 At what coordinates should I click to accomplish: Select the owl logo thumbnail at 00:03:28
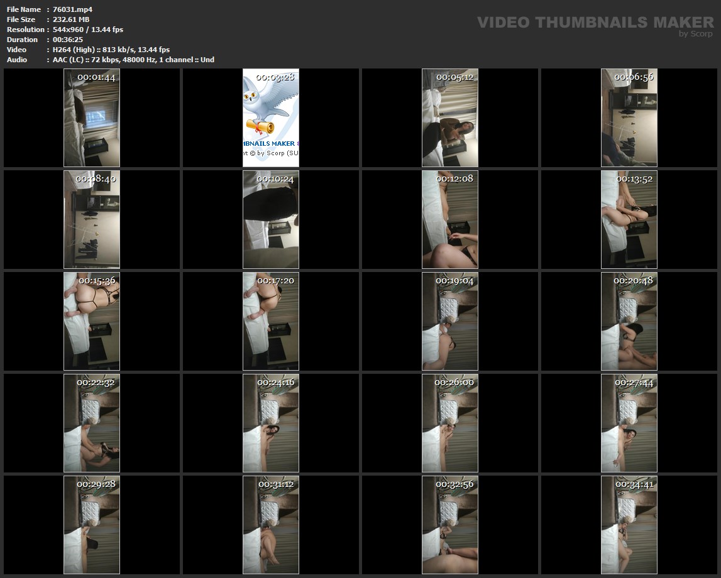(271, 118)
